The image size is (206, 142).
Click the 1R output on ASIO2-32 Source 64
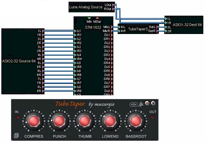(43, 35)
